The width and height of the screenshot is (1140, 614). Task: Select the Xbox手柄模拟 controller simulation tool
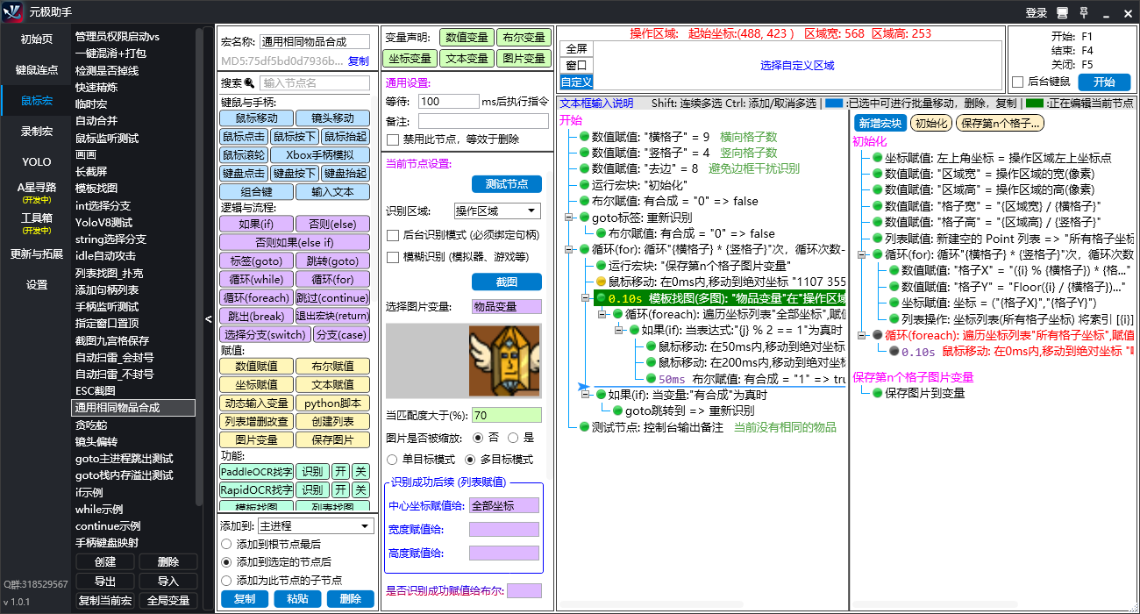(x=332, y=153)
